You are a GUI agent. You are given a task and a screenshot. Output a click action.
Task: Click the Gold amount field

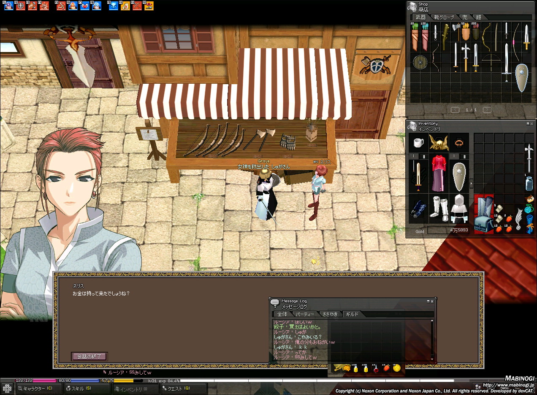coord(447,230)
